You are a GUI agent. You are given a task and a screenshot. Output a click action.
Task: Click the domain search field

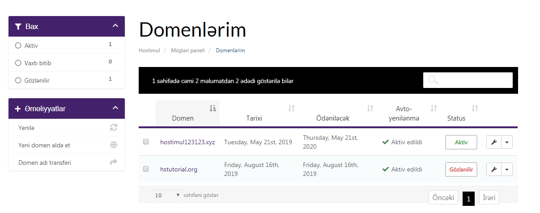468,80
